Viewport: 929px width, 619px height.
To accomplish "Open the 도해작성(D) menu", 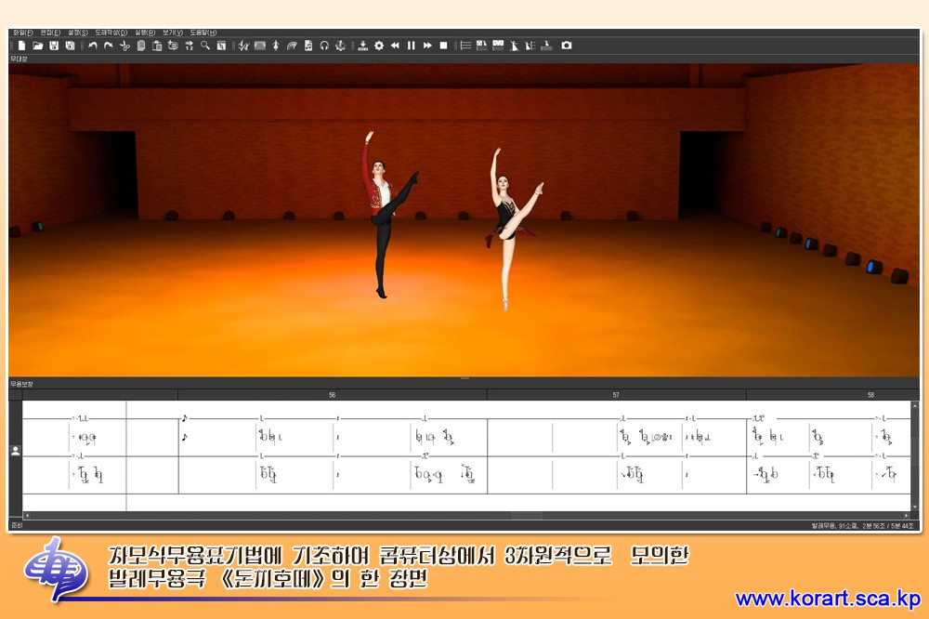I will click(111, 33).
